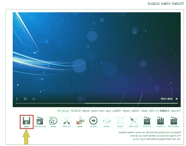Click the convert button beside file info
The image size is (186, 146).
tap(63, 111)
